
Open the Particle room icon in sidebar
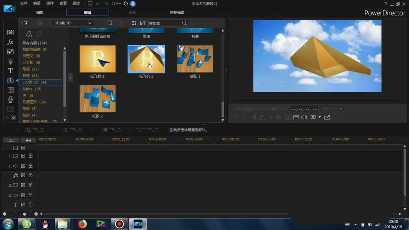(11, 61)
